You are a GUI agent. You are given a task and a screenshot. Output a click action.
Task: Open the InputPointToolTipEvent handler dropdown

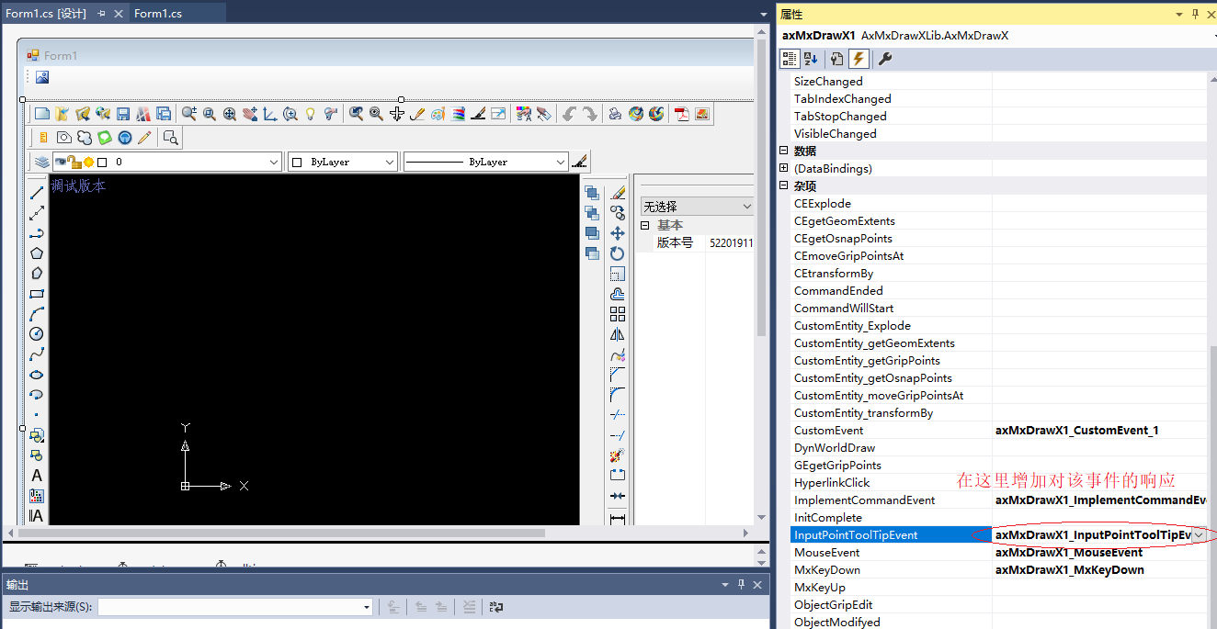(1199, 535)
